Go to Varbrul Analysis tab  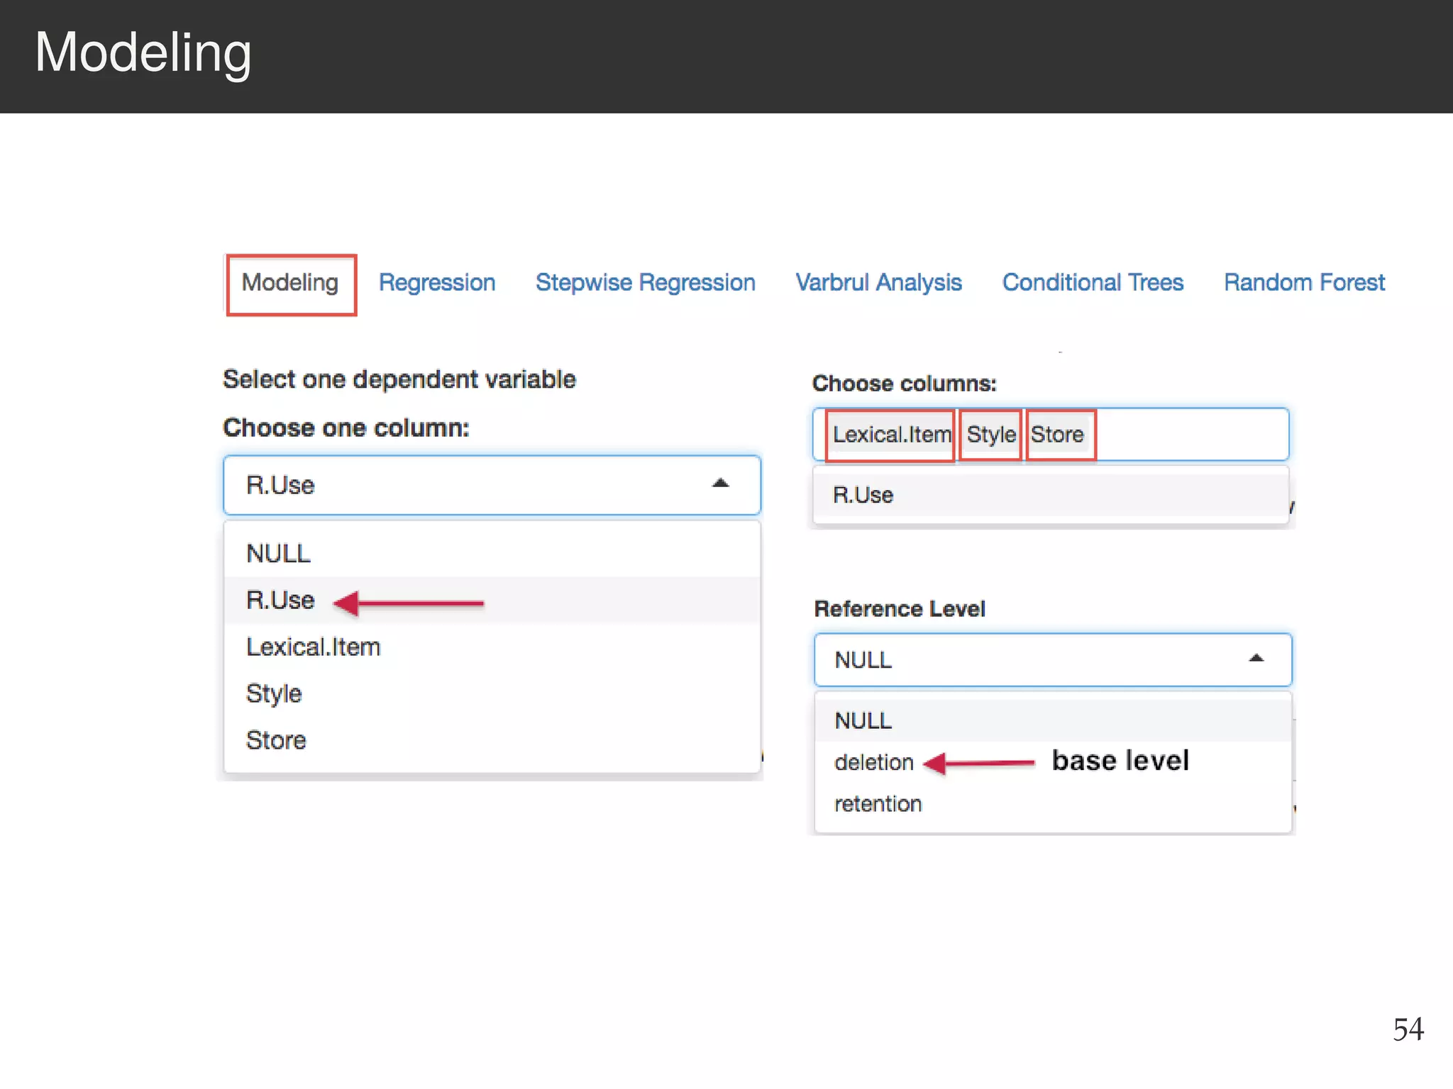click(x=878, y=283)
